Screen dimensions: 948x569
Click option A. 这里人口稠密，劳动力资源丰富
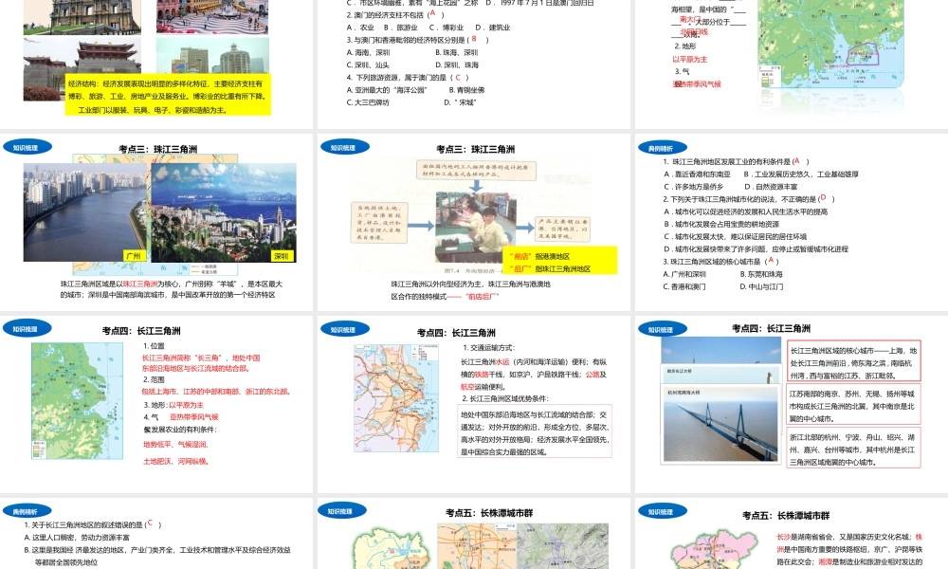pyautogui.click(x=77, y=537)
